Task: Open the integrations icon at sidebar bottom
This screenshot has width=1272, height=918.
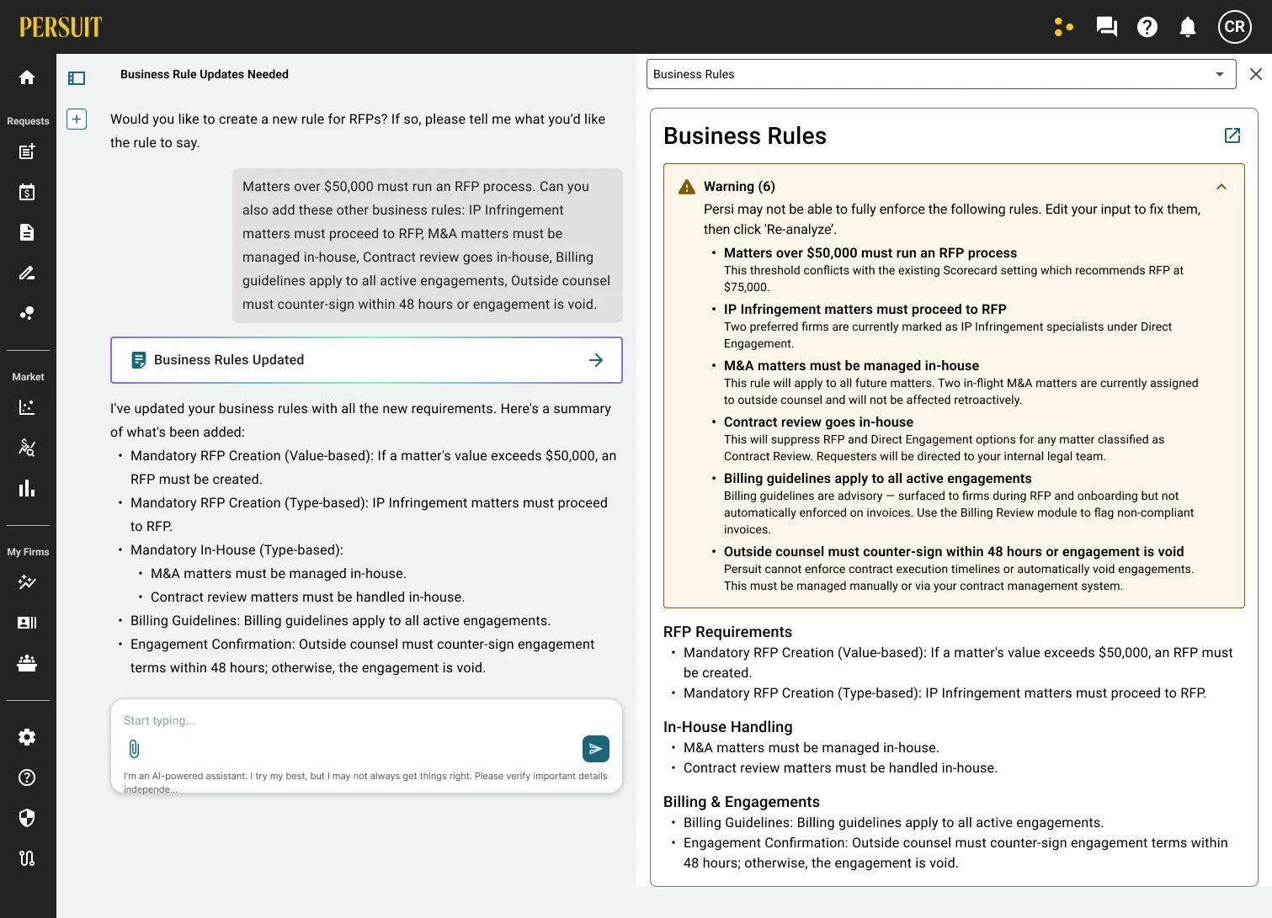Action: tap(27, 858)
